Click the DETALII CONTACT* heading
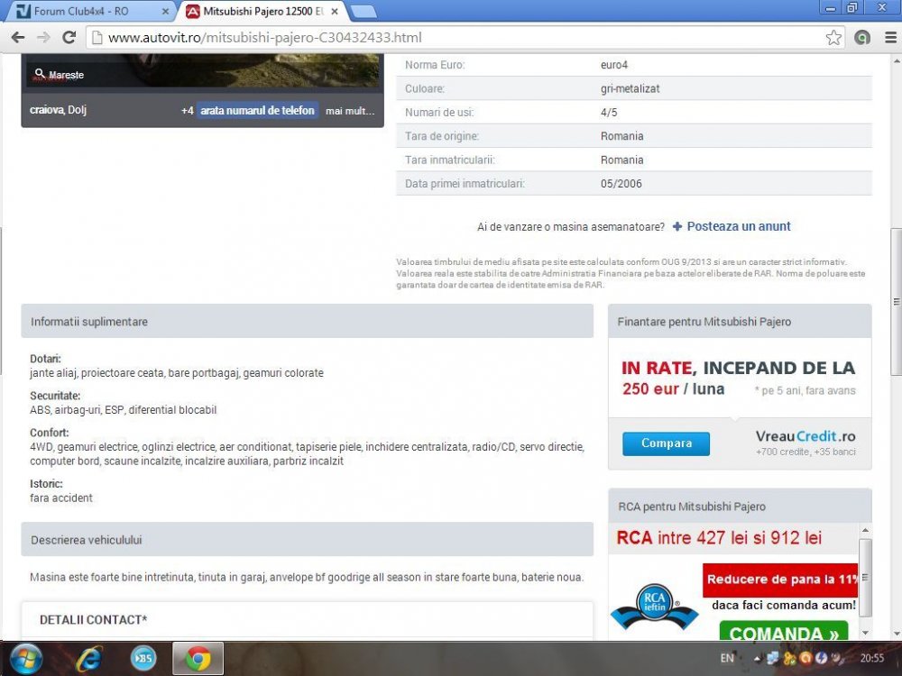The image size is (902, 676). (93, 620)
